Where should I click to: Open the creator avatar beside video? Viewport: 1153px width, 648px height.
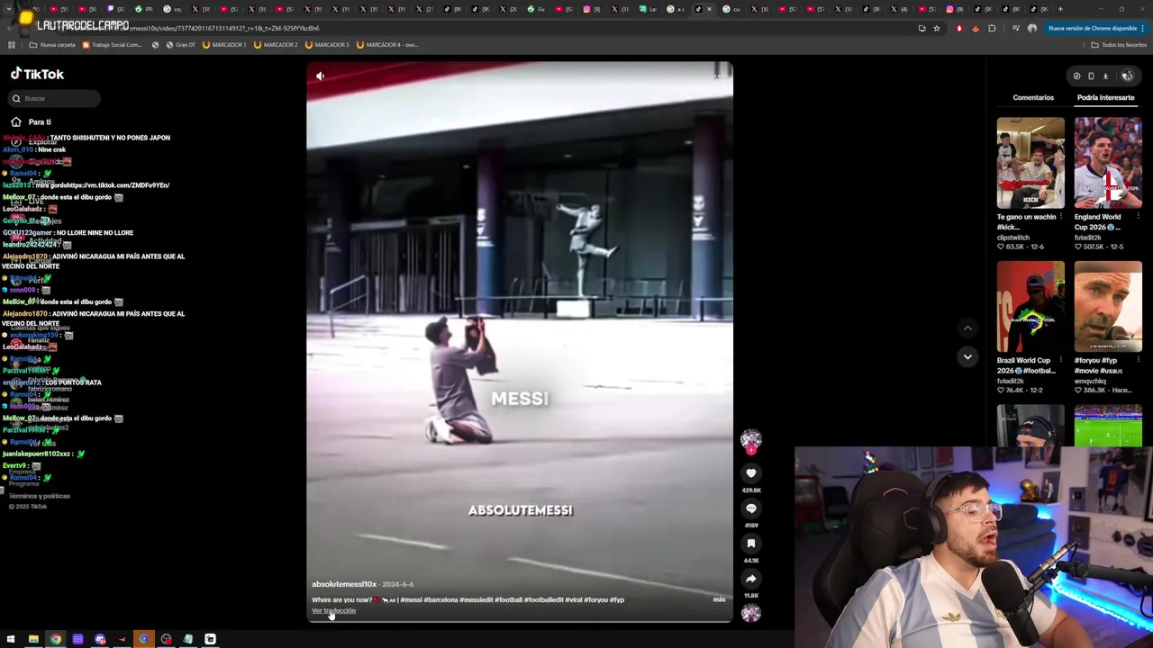[x=750, y=439]
